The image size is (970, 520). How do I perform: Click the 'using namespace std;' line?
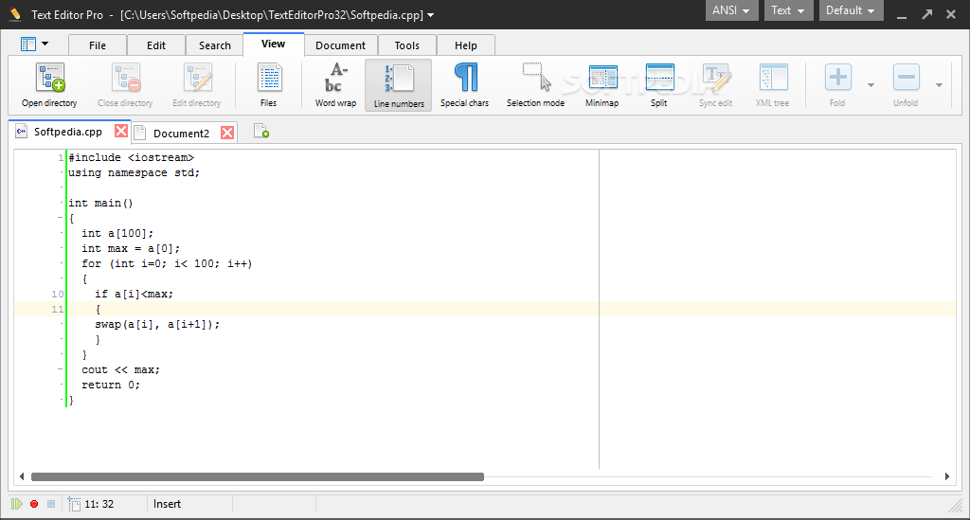pyautogui.click(x=135, y=172)
